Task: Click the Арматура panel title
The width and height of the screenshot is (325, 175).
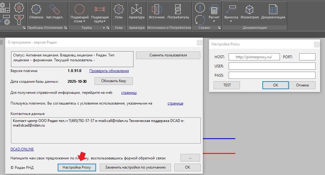Action: (x=137, y=28)
